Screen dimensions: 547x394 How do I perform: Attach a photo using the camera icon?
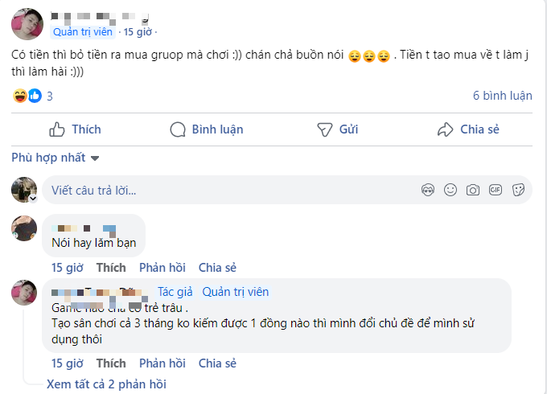click(473, 190)
